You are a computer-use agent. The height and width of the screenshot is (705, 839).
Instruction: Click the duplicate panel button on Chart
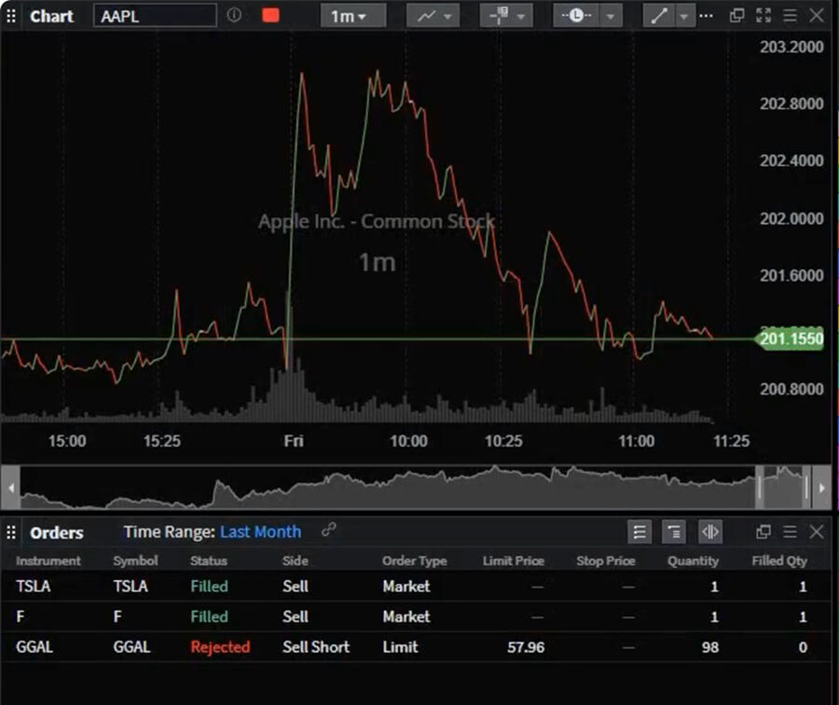[x=736, y=16]
